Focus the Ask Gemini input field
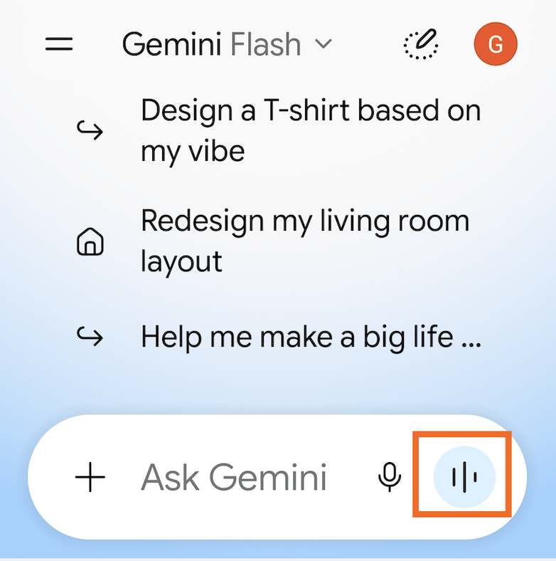 [234, 477]
